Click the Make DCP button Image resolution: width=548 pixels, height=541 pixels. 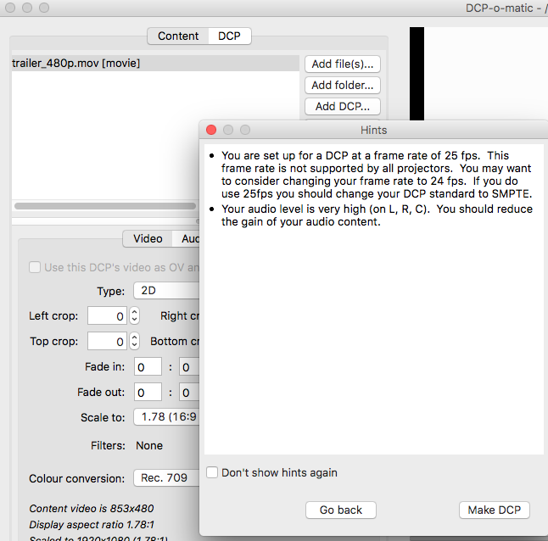[495, 510]
